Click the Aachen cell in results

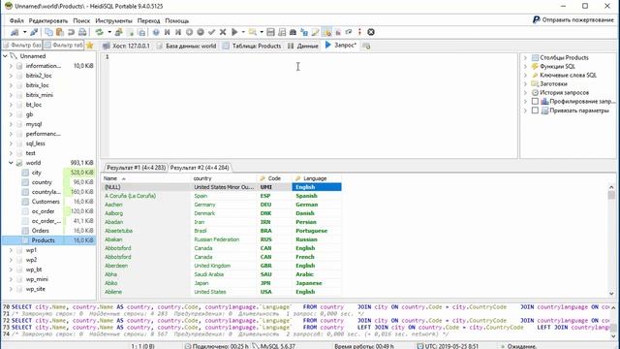(x=145, y=205)
